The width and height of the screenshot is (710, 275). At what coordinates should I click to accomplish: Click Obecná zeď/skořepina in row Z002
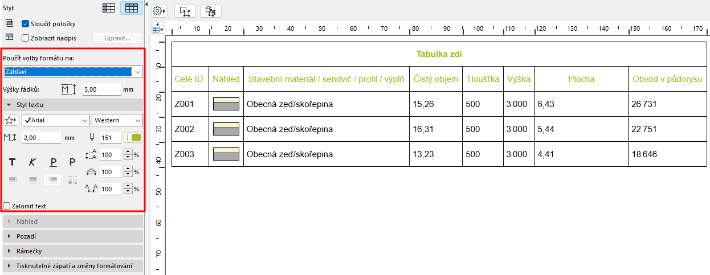(289, 129)
